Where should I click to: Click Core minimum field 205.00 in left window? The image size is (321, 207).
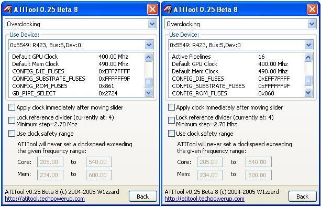pyautogui.click(x=50, y=162)
